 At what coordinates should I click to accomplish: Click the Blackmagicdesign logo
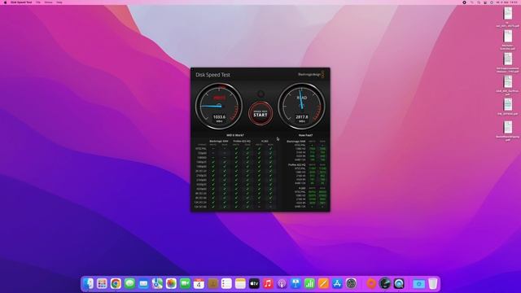point(311,74)
